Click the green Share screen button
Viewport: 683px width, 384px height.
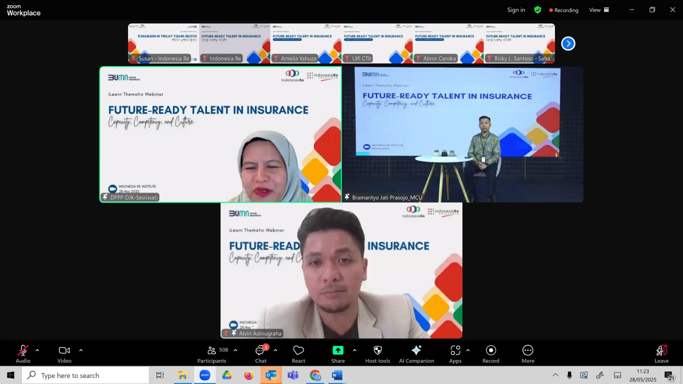coord(338,354)
